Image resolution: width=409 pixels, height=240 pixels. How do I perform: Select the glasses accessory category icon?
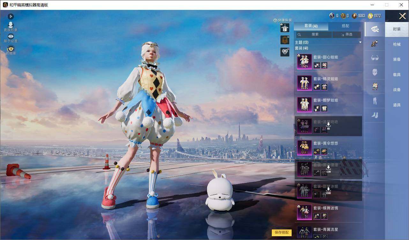pos(375,58)
